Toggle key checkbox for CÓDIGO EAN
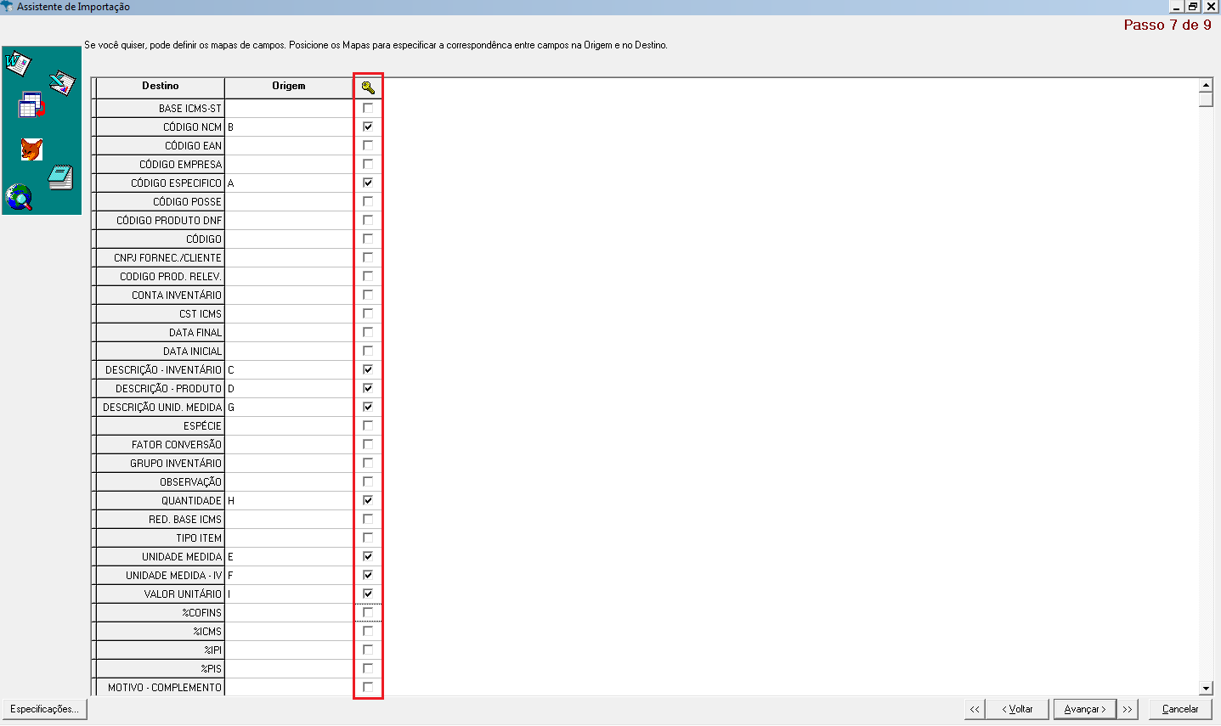This screenshot has width=1221, height=726. point(368,145)
